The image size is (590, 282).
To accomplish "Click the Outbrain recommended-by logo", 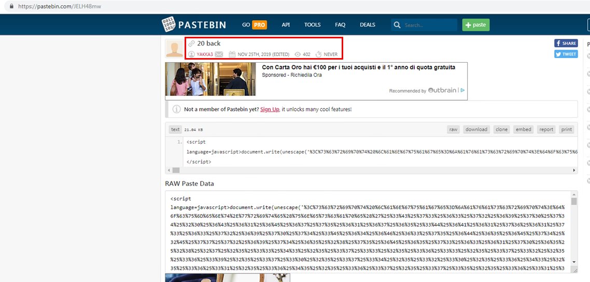I will pos(442,91).
